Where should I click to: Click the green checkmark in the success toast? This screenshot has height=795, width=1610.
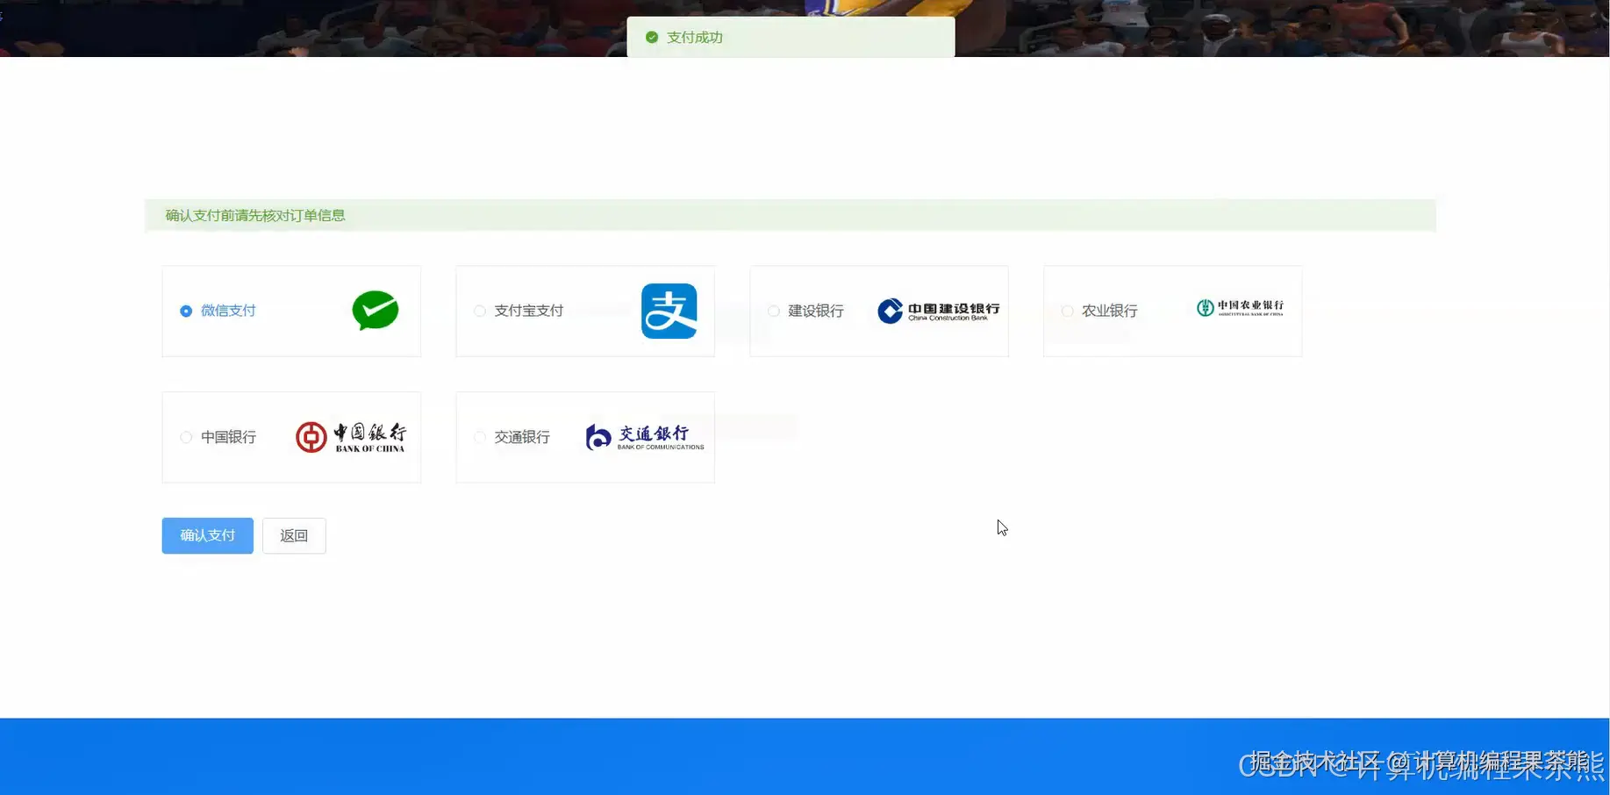click(651, 38)
